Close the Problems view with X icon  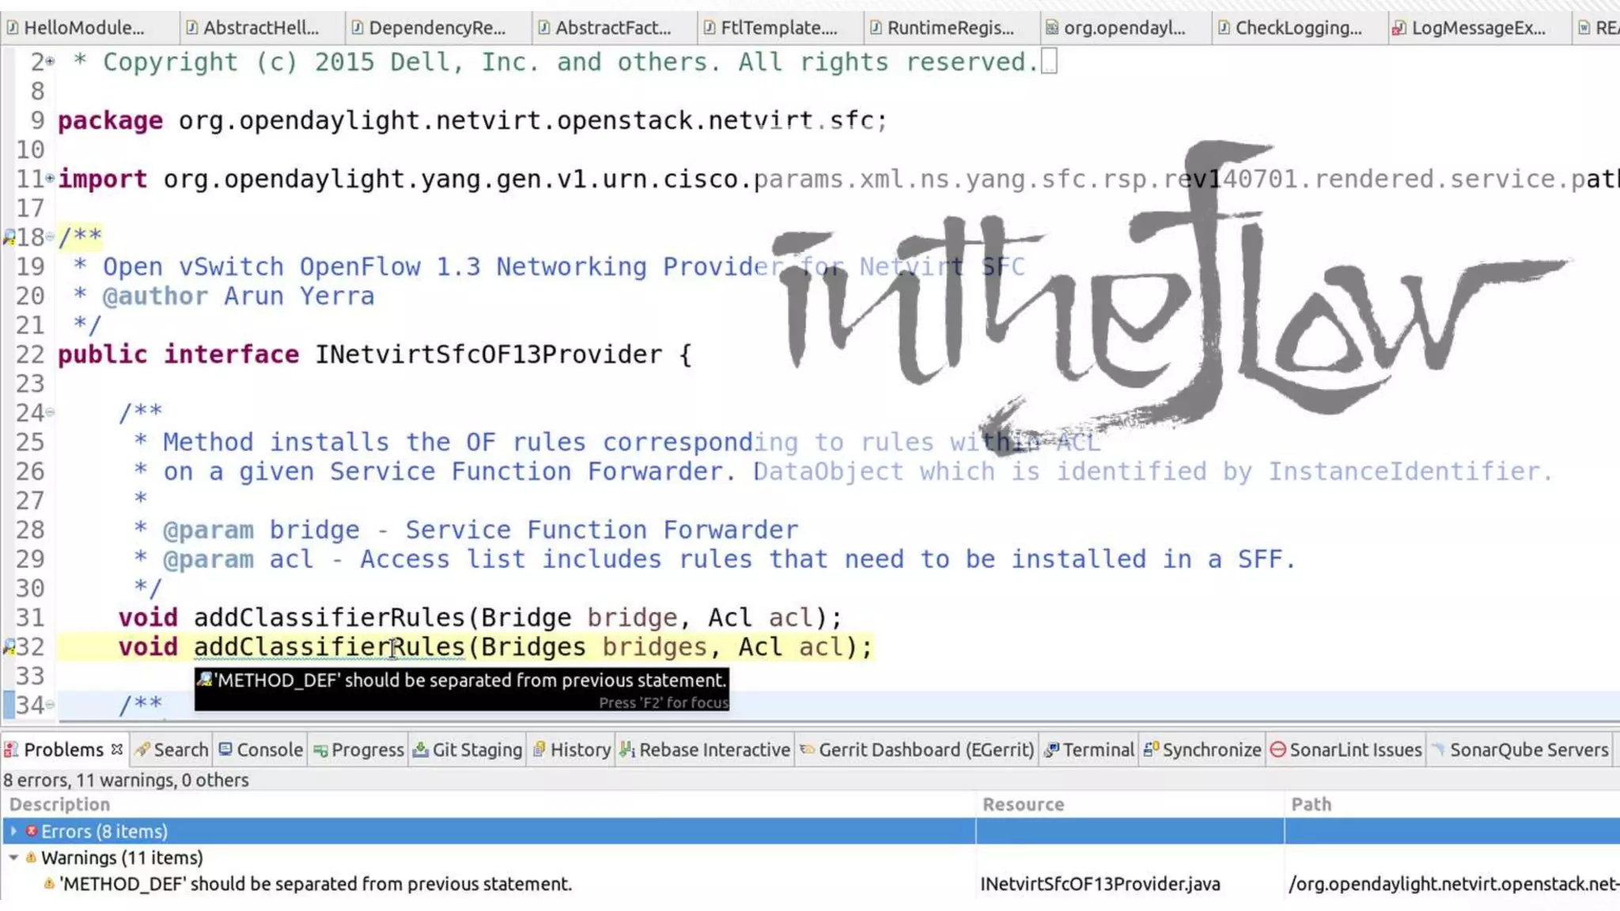click(x=117, y=749)
